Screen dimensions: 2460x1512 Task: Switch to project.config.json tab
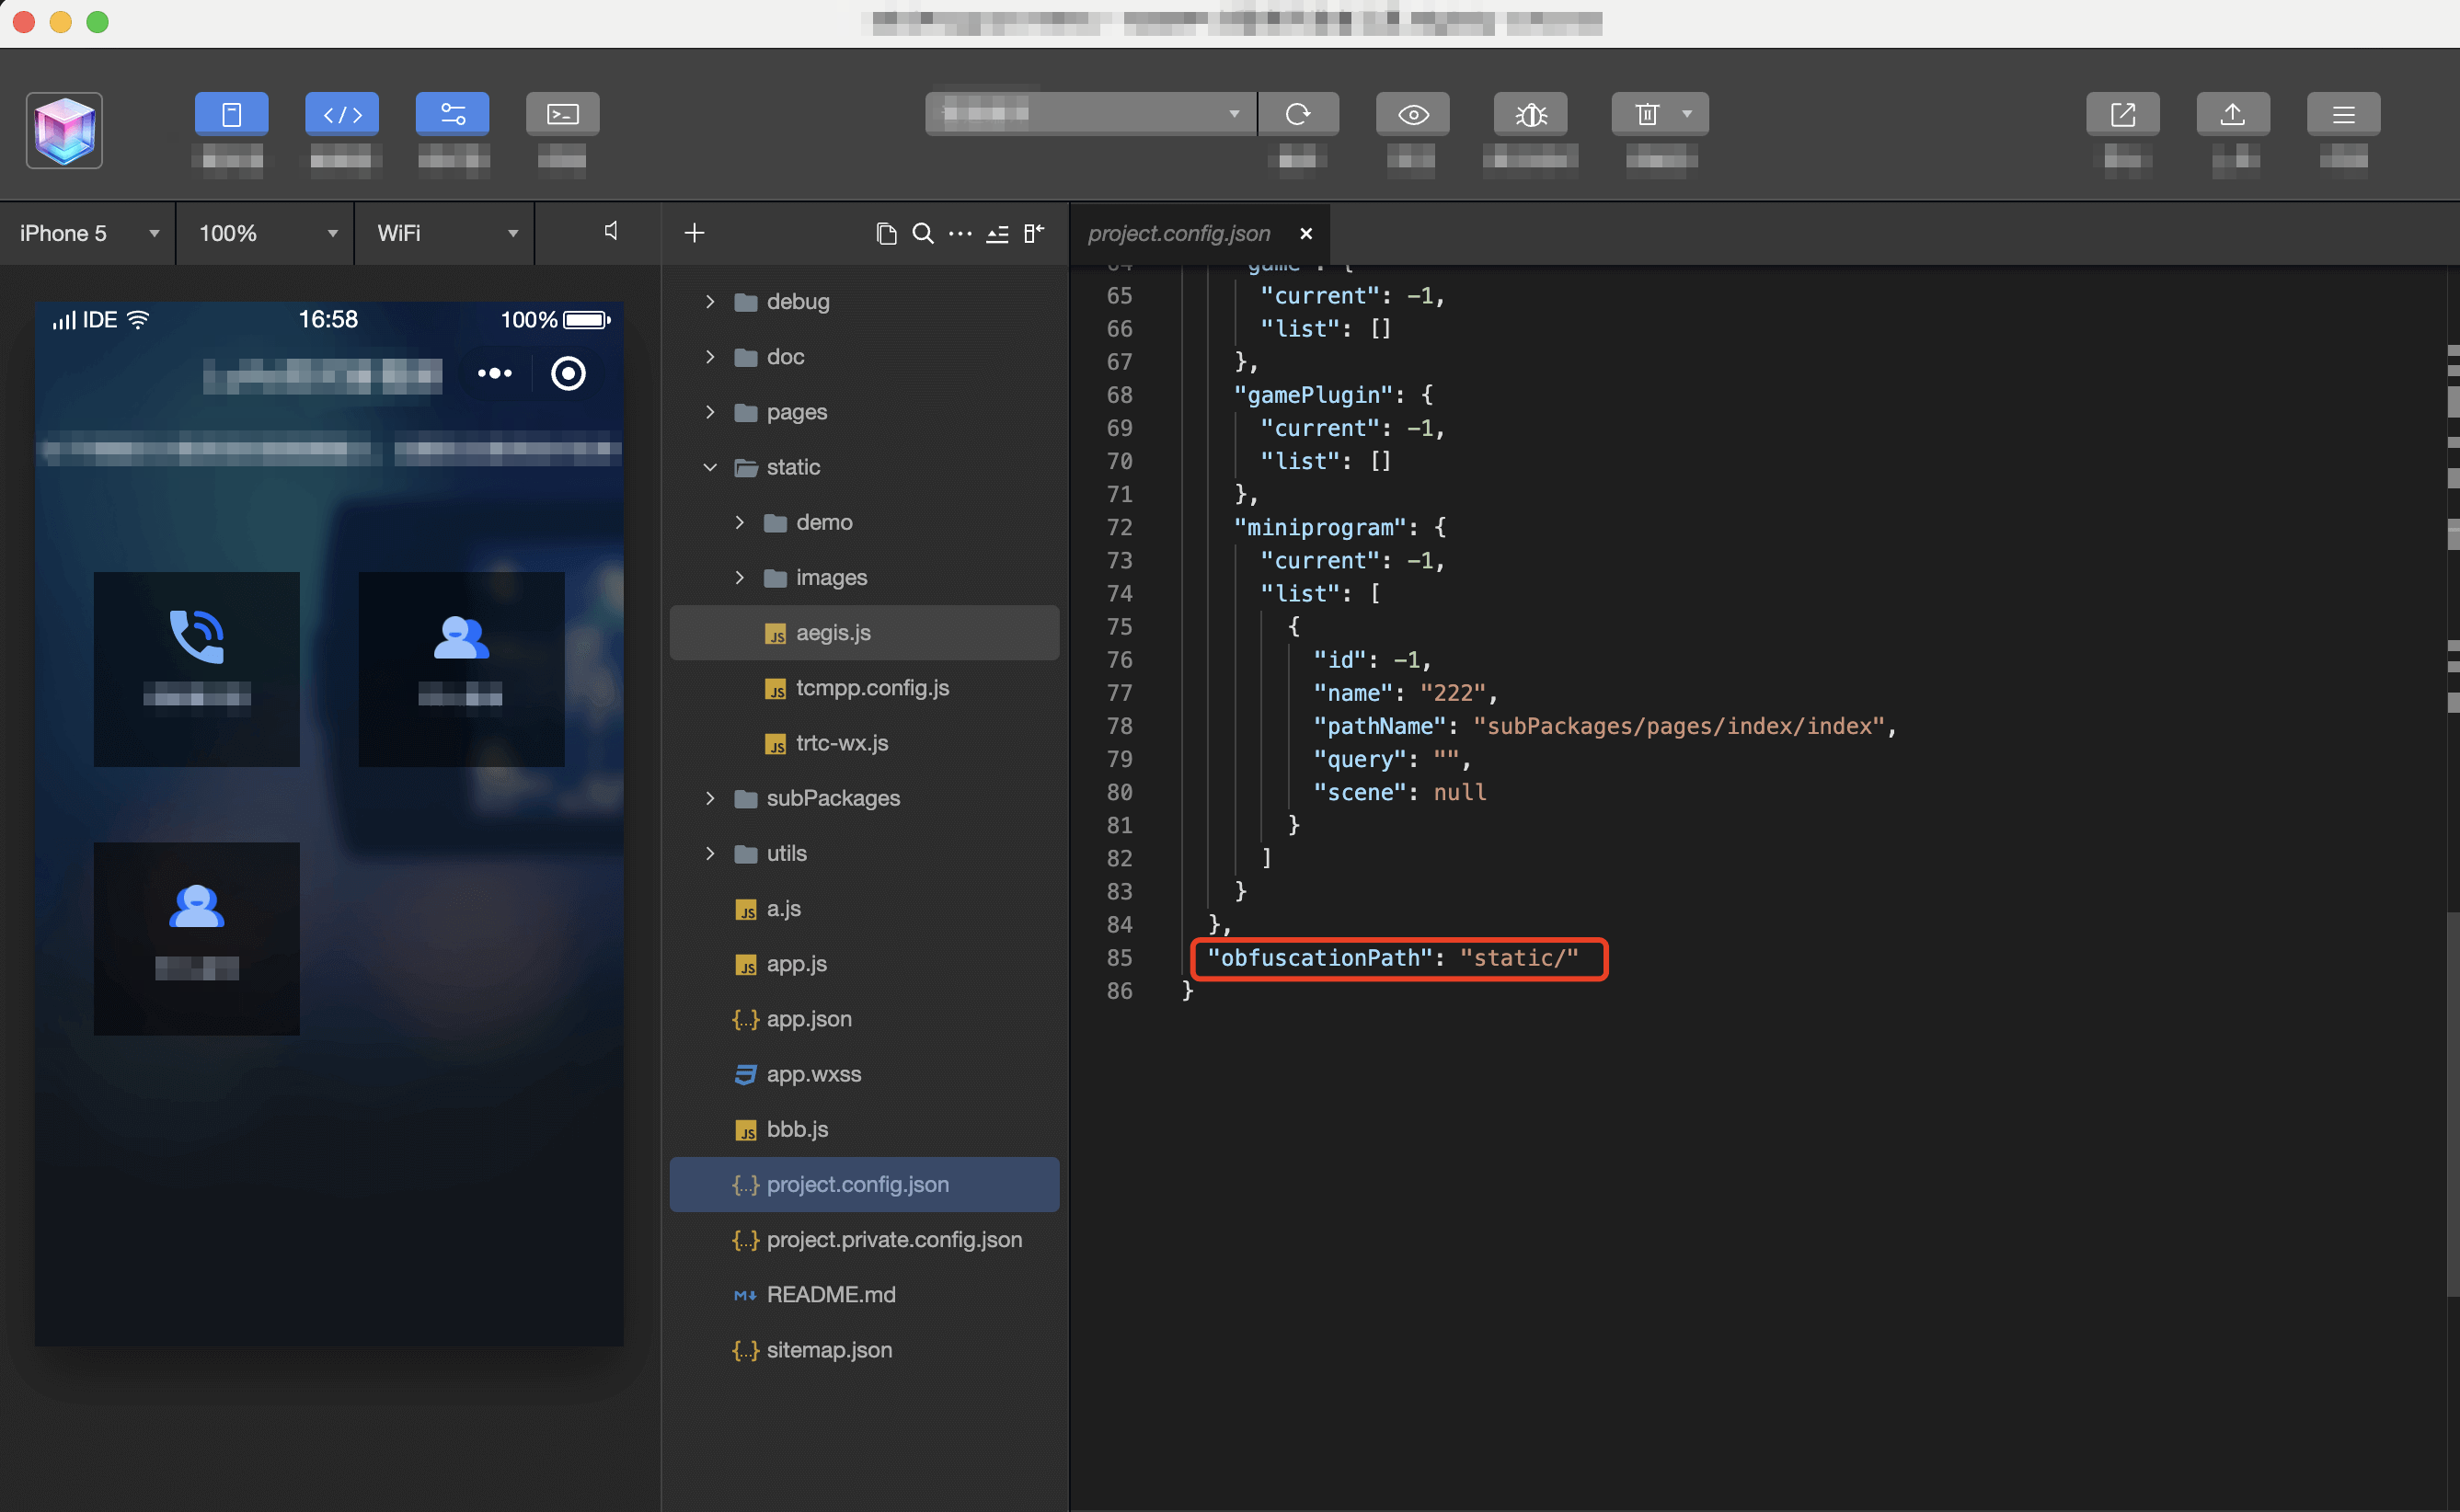(1178, 233)
